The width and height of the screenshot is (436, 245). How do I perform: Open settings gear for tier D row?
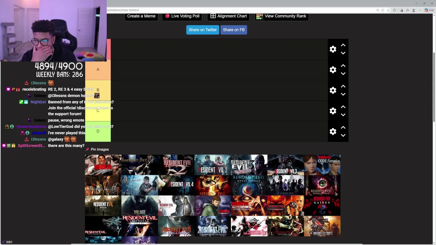coord(333,131)
